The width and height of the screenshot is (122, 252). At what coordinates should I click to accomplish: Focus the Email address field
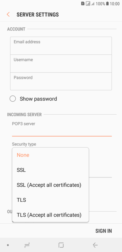[x=61, y=46]
